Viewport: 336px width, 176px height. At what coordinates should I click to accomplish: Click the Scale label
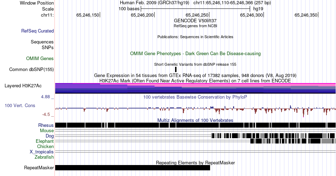[48, 9]
